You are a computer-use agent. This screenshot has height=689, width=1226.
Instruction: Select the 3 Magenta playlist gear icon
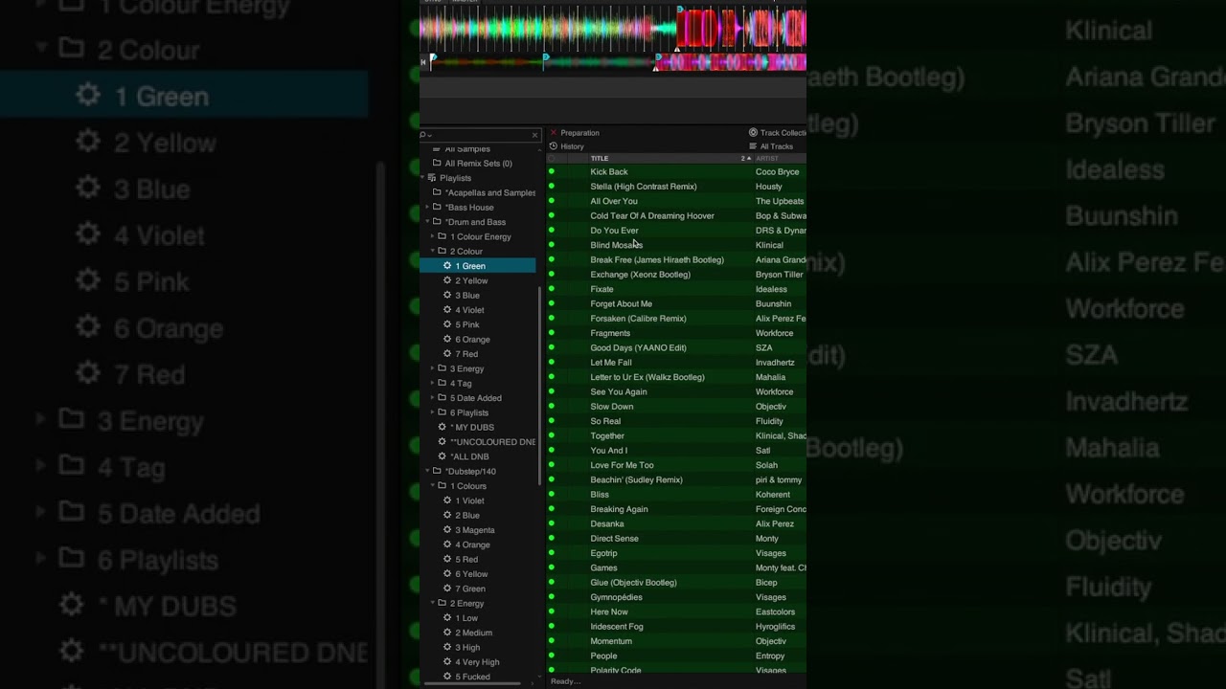pos(447,530)
